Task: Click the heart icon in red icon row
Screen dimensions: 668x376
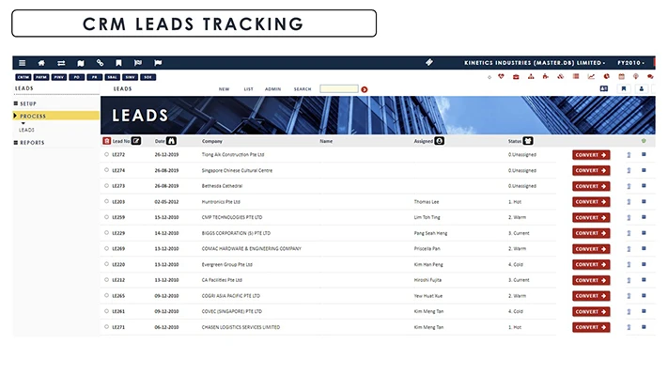Action: coord(501,76)
